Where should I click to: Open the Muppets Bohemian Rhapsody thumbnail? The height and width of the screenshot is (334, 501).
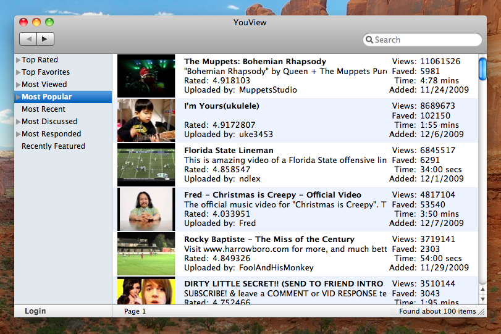146,76
